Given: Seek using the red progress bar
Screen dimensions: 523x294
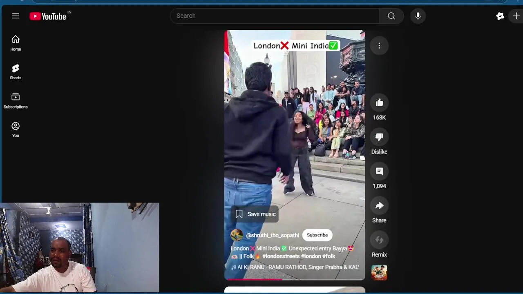Looking at the screenshot, I should 294,279.
